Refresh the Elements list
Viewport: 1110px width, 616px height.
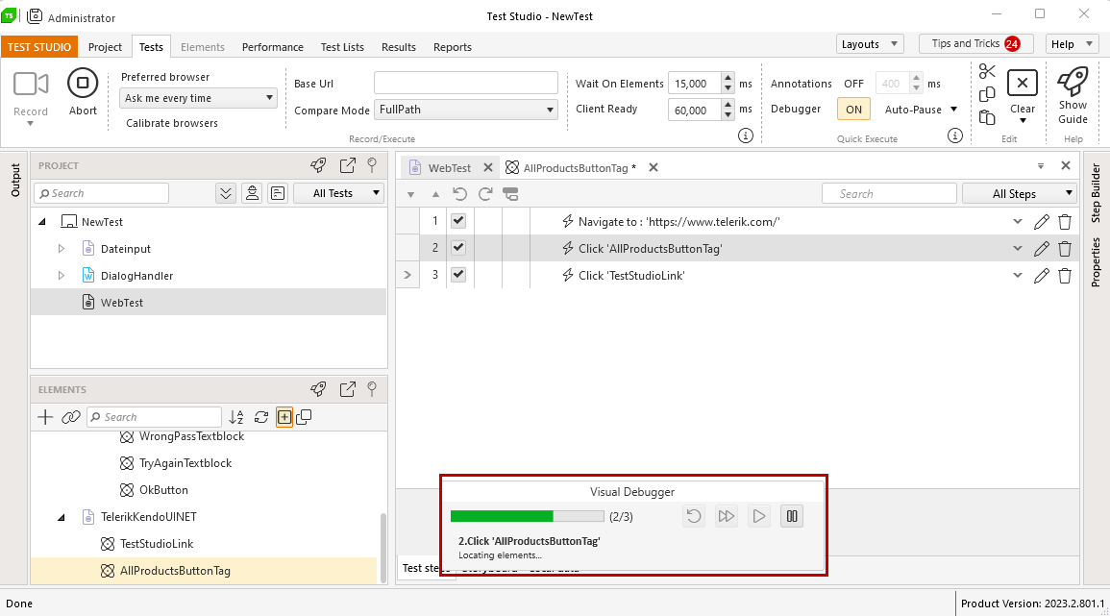point(261,417)
